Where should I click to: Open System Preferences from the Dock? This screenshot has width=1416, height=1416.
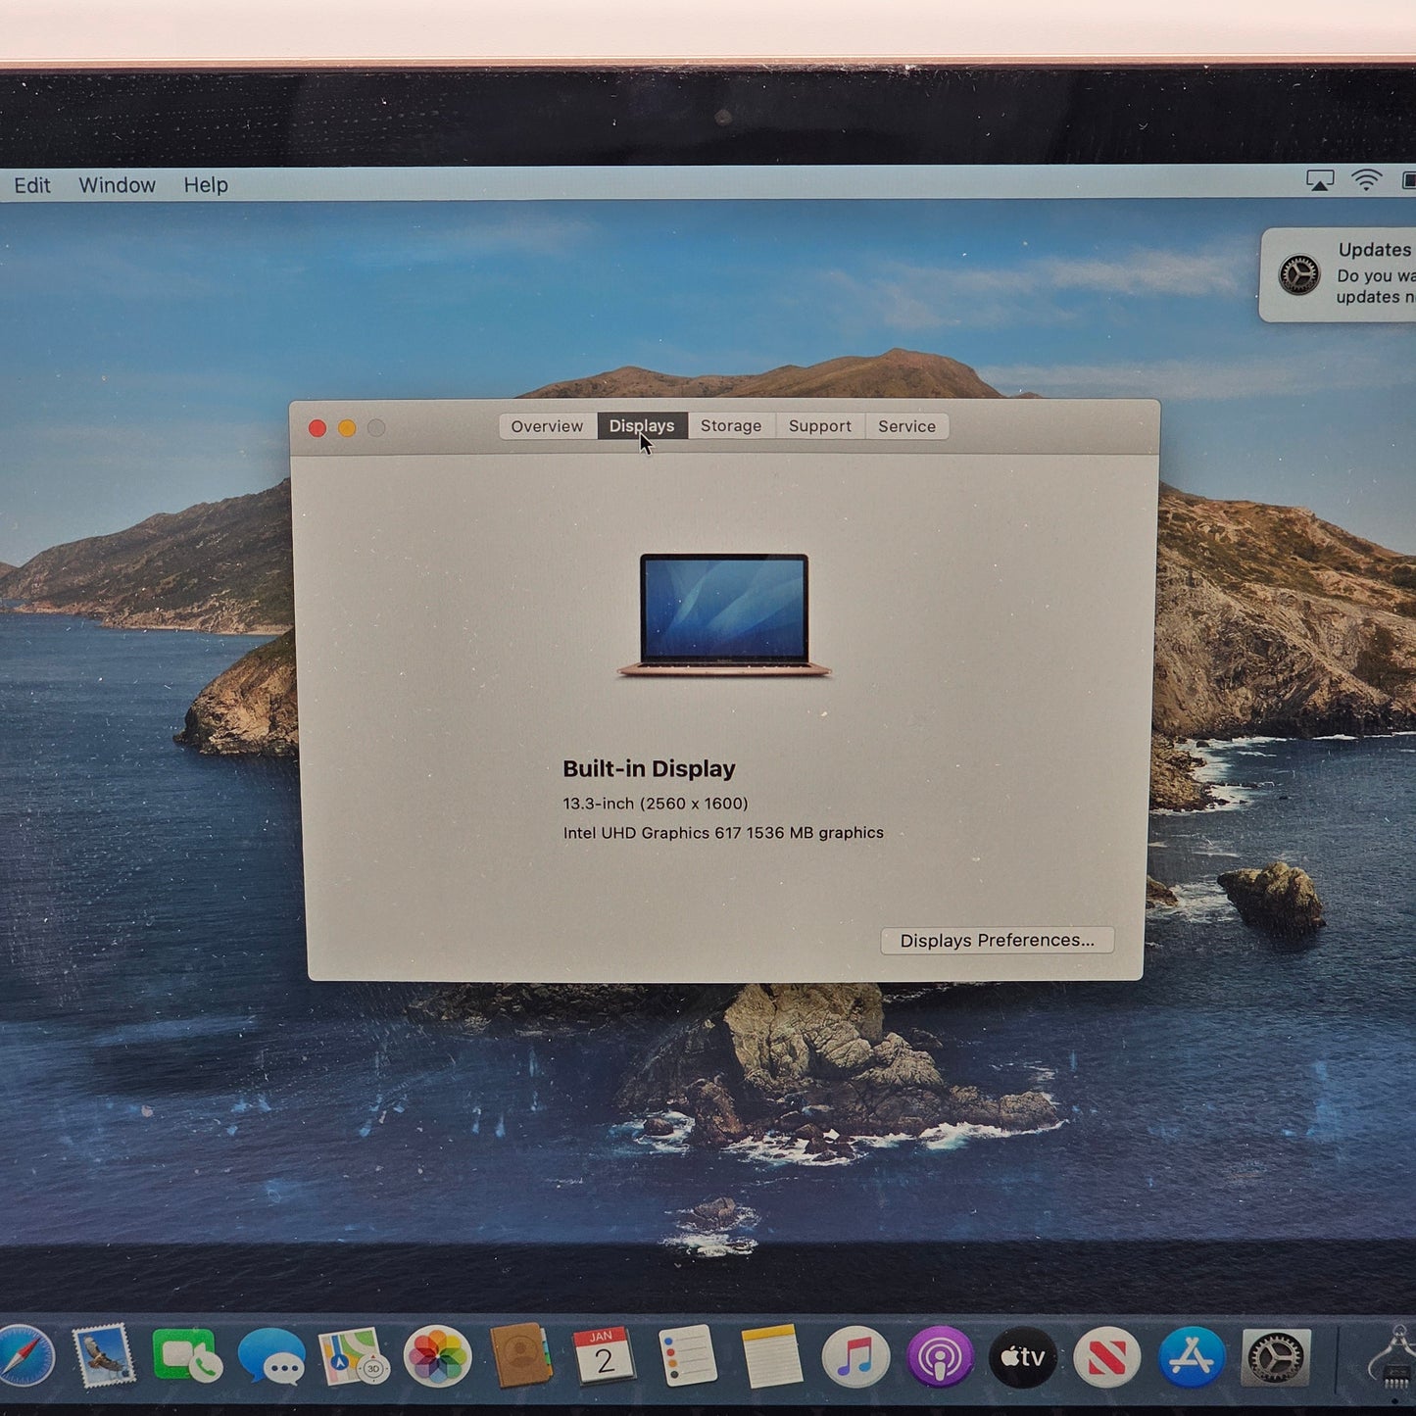pos(1274,1357)
